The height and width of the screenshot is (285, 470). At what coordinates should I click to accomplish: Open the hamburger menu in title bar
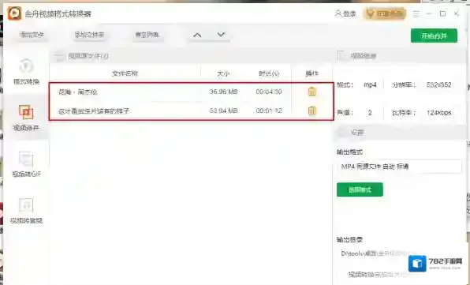(416, 13)
